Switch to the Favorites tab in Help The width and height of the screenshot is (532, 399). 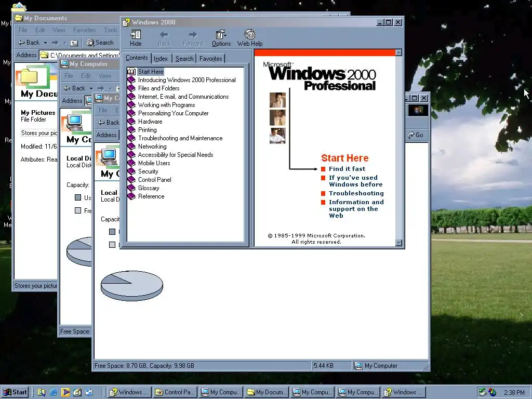click(210, 59)
